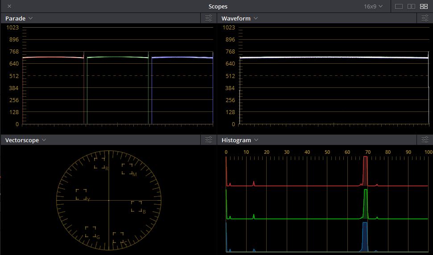
Task: Open the Vectorscope scope type dropdown
Action: click(x=25, y=140)
